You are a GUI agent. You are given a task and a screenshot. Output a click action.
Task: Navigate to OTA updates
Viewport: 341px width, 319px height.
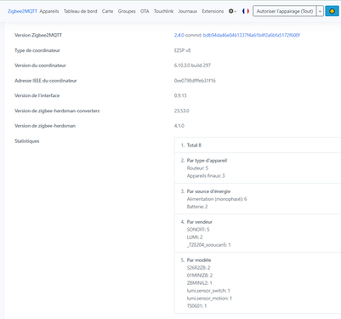click(145, 11)
